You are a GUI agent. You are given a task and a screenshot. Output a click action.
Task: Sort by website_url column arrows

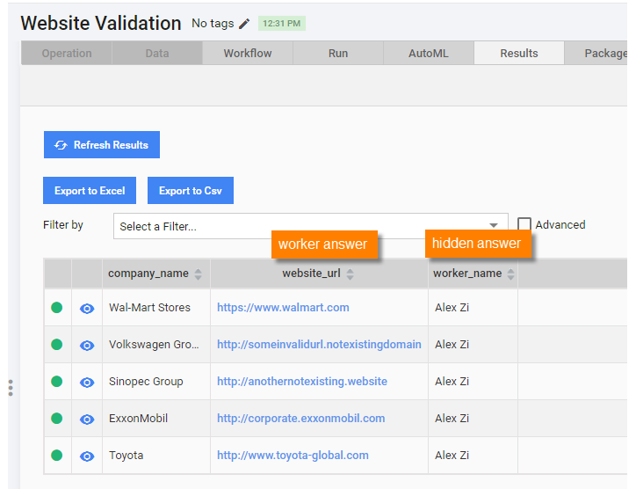350,274
